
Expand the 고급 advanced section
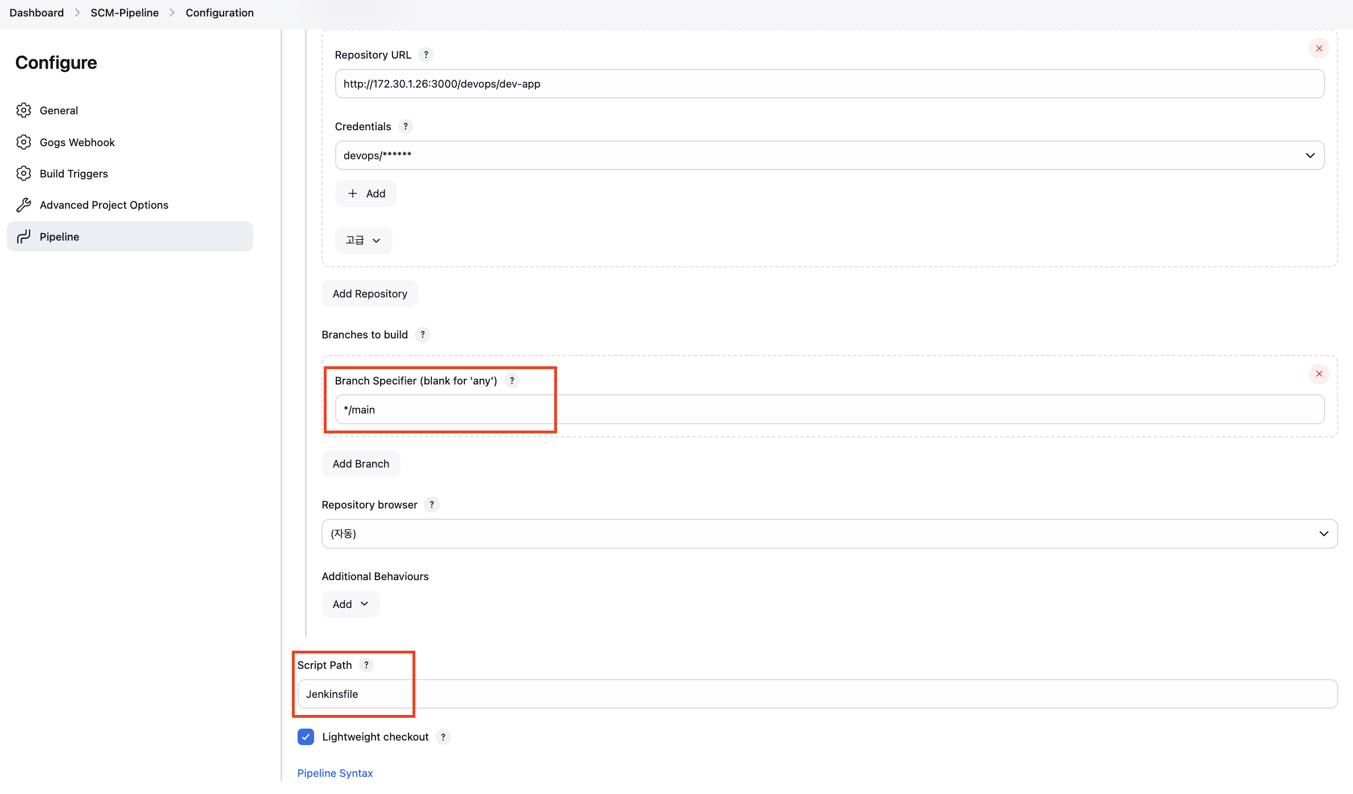click(x=363, y=240)
